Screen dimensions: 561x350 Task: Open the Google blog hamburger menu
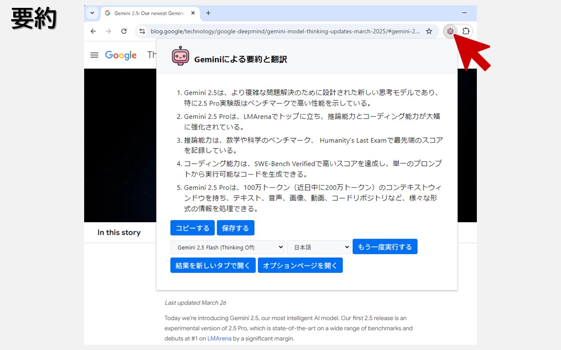(94, 55)
